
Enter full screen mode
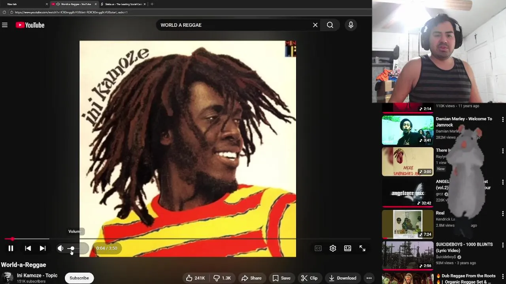[362, 248]
